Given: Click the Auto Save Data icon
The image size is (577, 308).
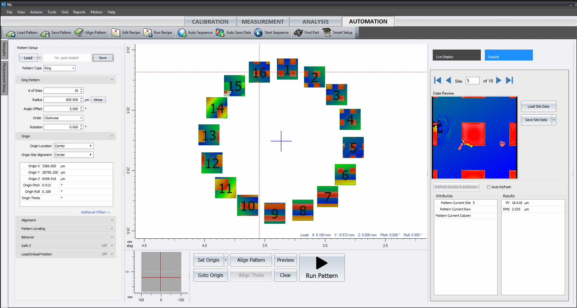Looking at the screenshot, I should tap(220, 33).
